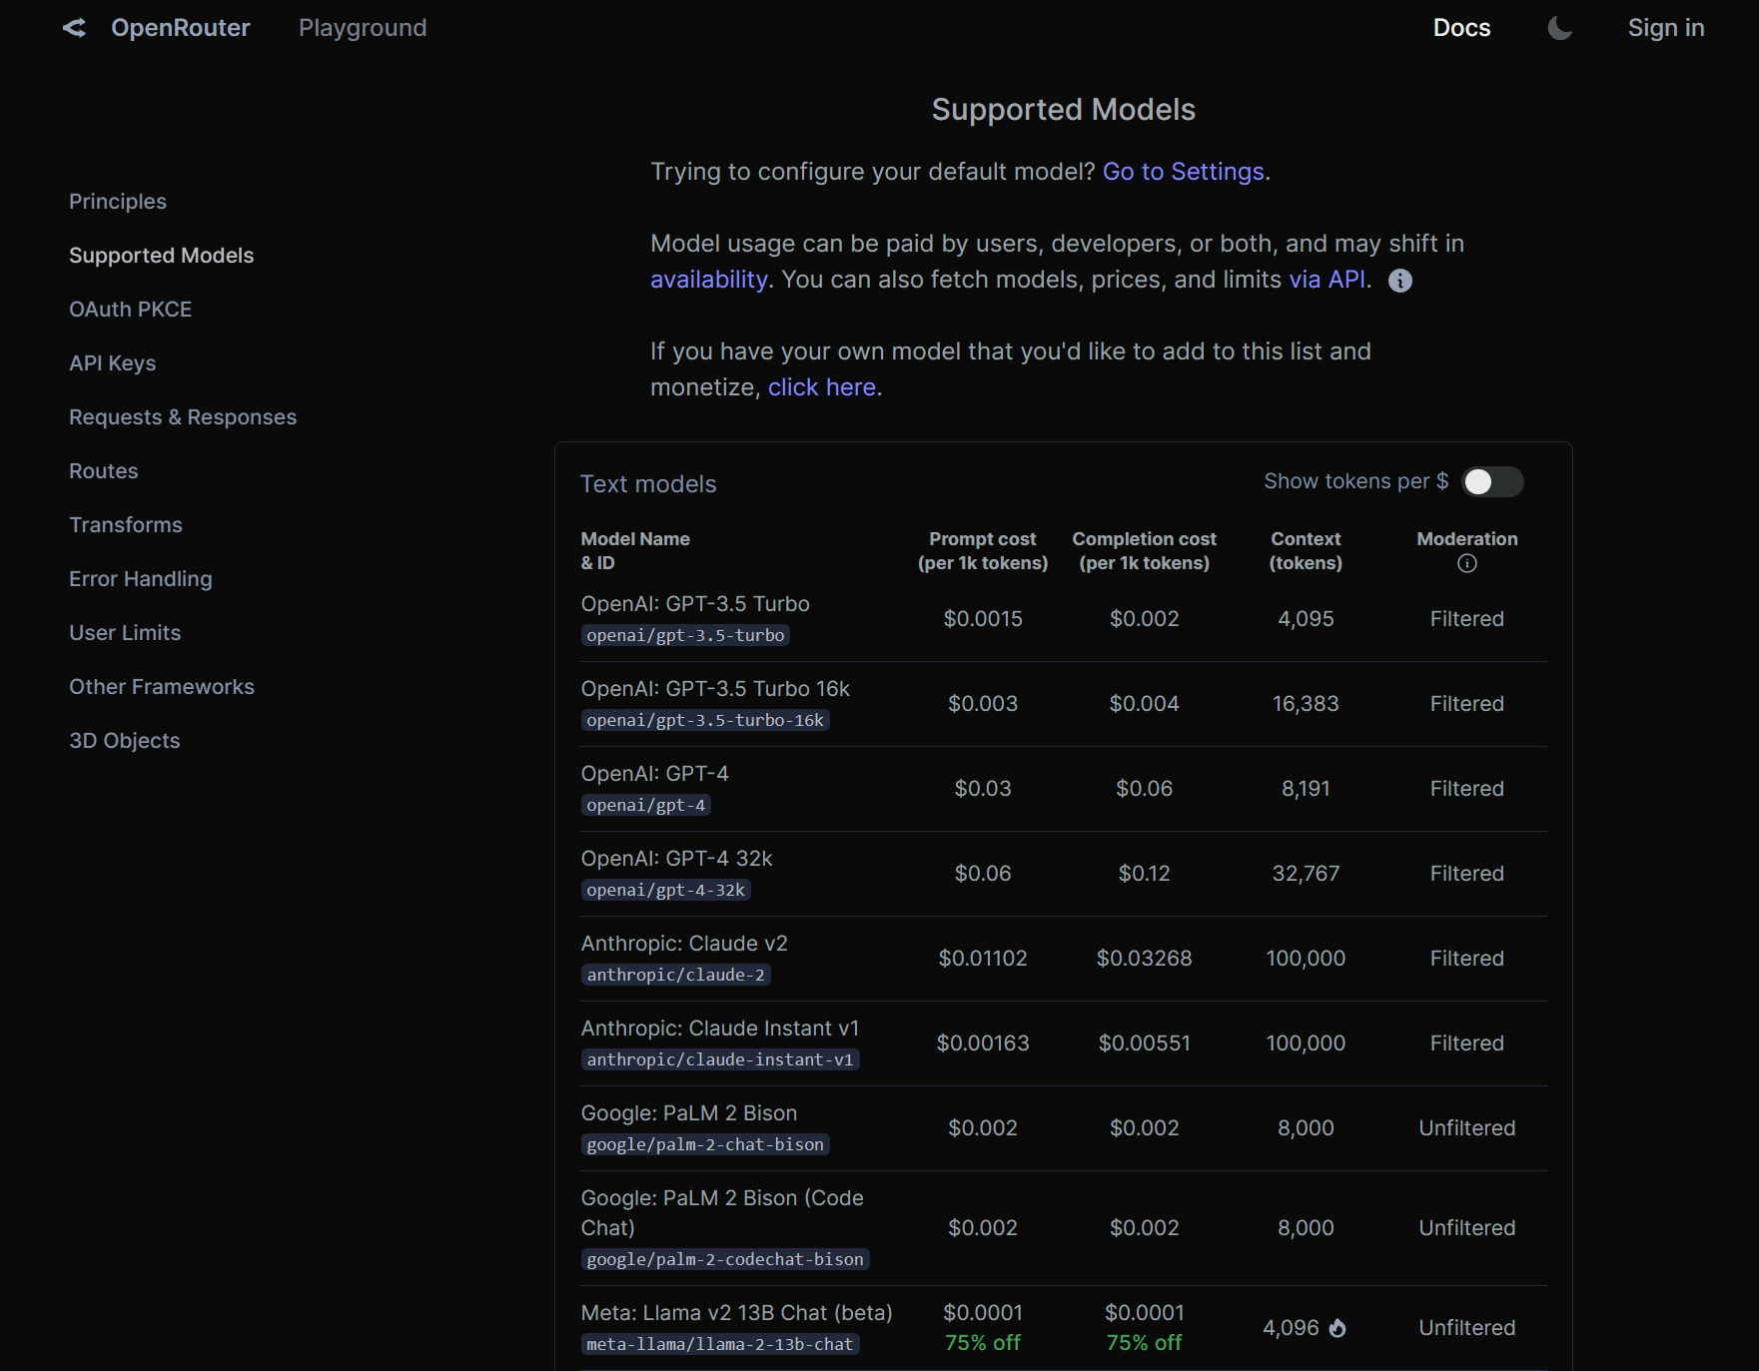Follow the Go to Settings link

[1183, 172]
